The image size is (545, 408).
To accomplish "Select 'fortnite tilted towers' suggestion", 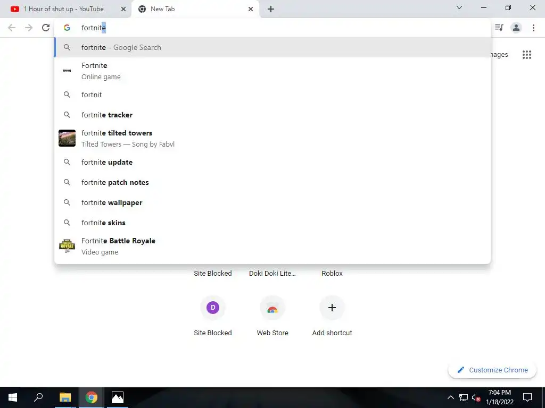I will pos(272,138).
